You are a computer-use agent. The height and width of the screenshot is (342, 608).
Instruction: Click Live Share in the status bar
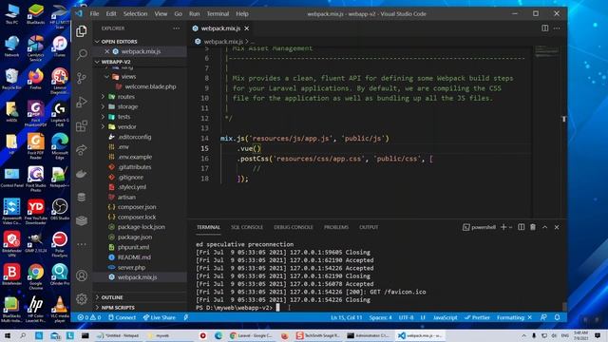tap(160, 317)
